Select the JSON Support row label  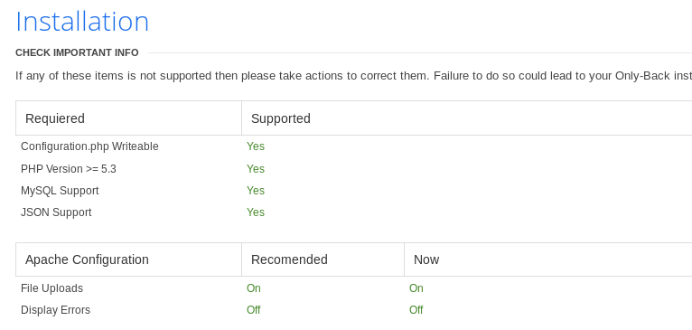click(56, 212)
